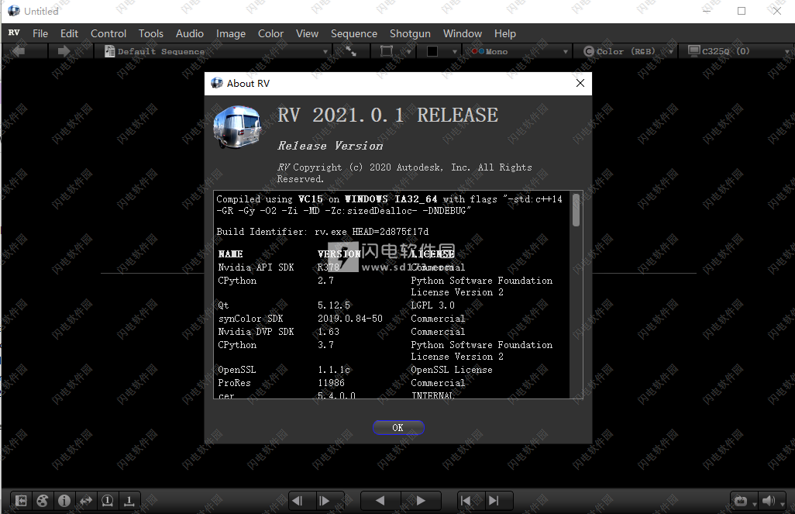Open the Shotgun menu
Screen dimensions: 795x514
(x=410, y=33)
